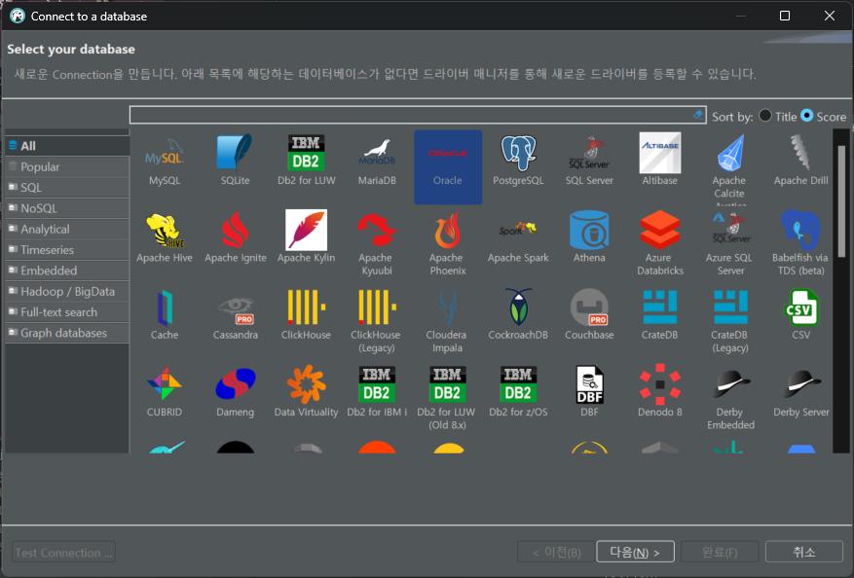
Task: Select Db2 for LUW driver
Action: 306,161
